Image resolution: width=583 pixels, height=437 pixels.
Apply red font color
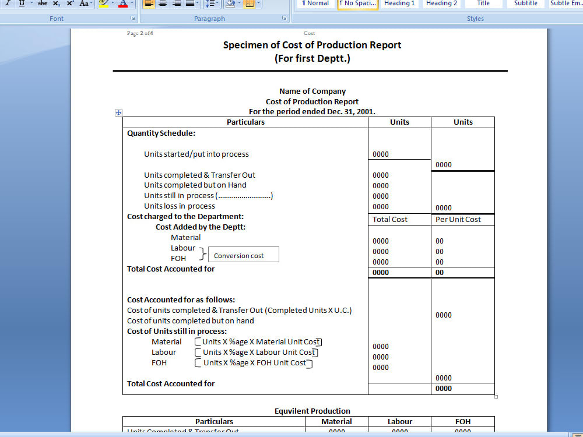click(123, 3)
